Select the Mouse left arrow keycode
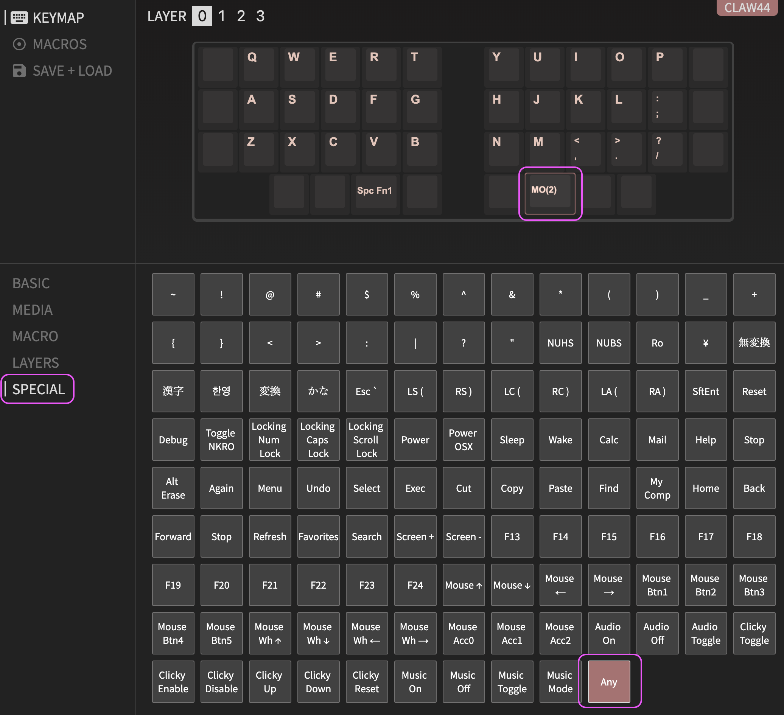The width and height of the screenshot is (784, 715). pos(560,585)
